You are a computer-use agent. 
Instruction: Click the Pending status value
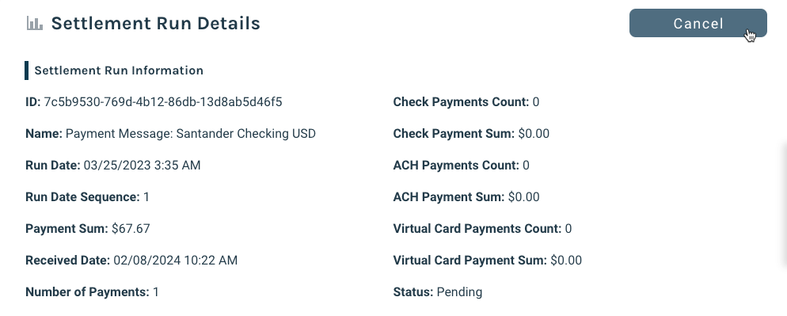[x=459, y=292]
